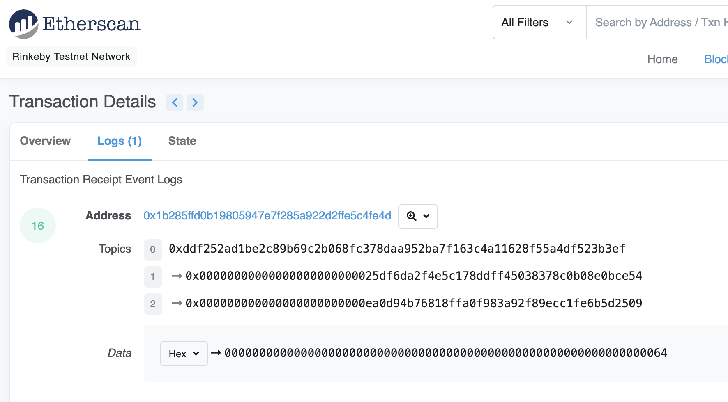Expand the Hex data format dropdown
The width and height of the screenshot is (728, 402).
(x=184, y=354)
